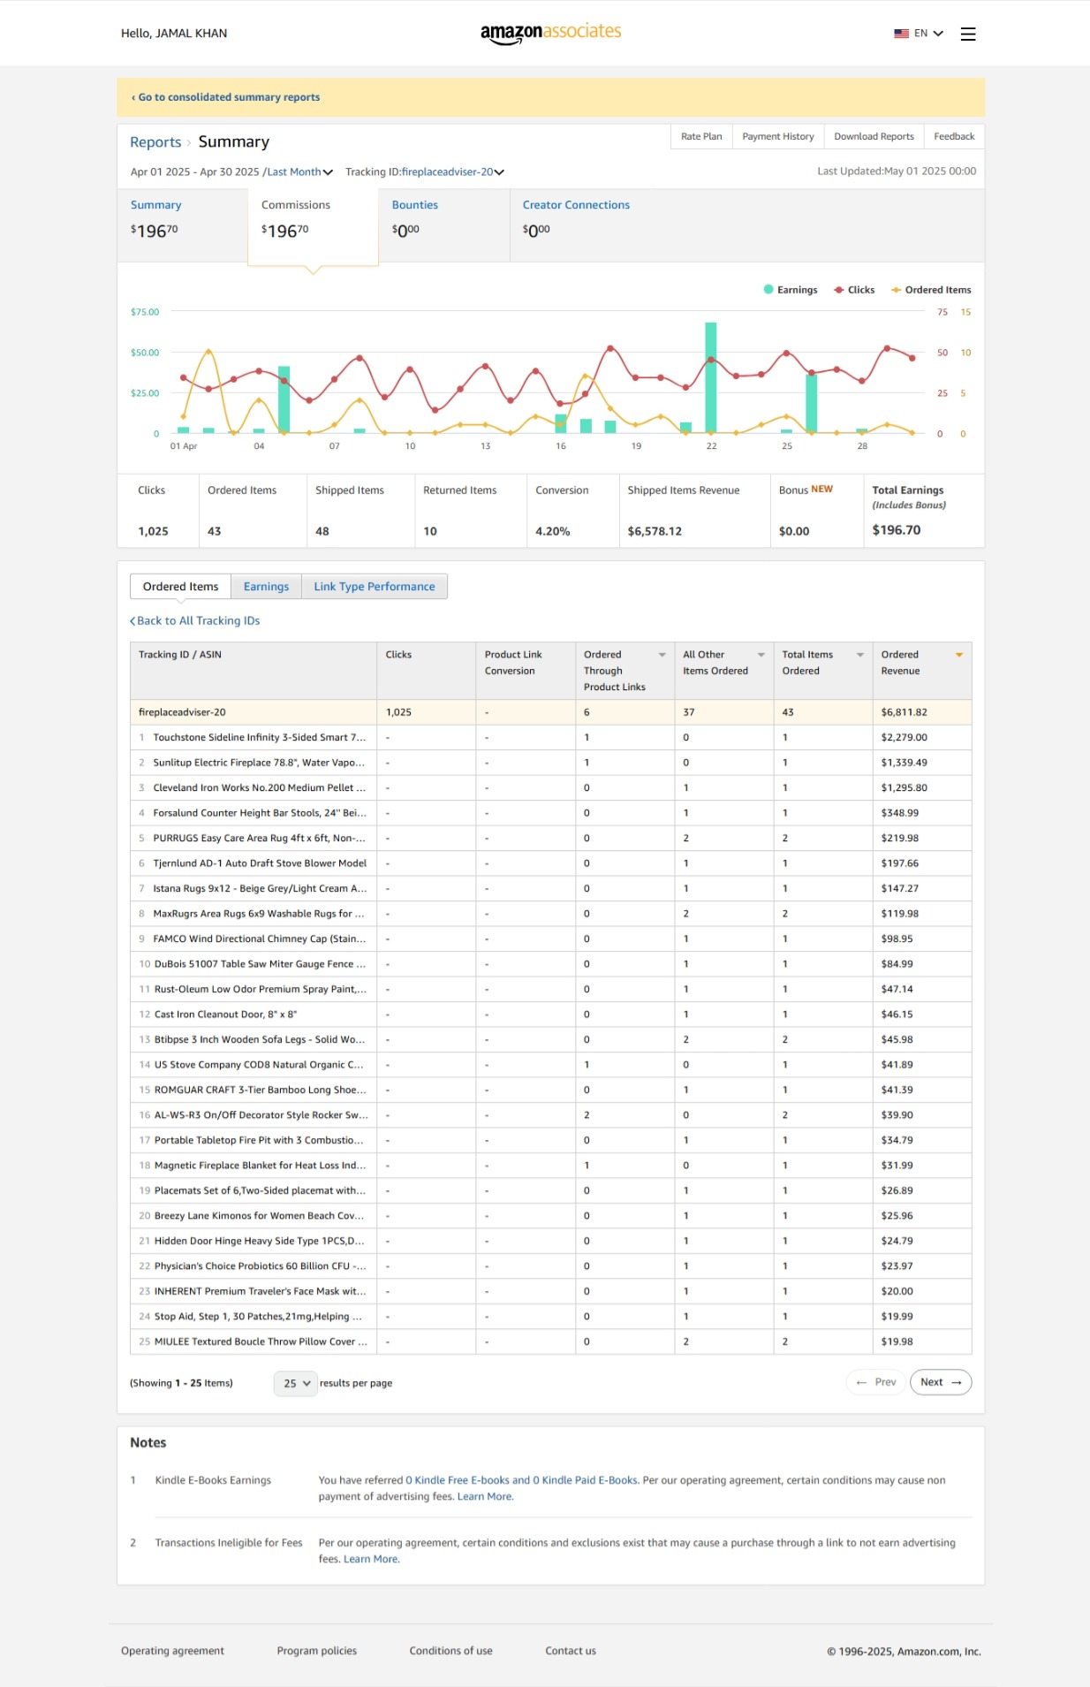Click the Prev page button
The image size is (1090, 1687).
(876, 1382)
